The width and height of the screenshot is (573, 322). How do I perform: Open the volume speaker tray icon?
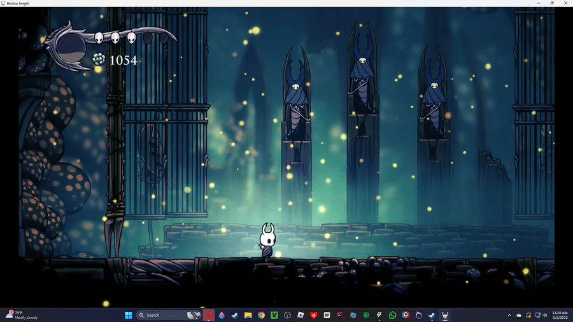point(545,315)
